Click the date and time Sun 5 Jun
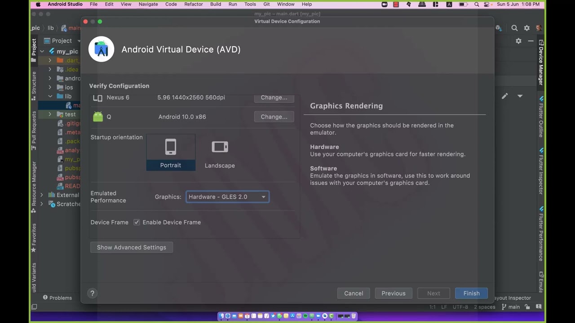The width and height of the screenshot is (575, 323). tap(518, 4)
